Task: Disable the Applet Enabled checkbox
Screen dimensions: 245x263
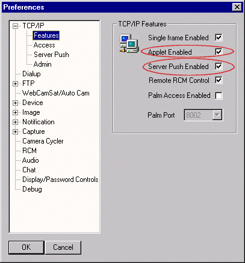Action: click(219, 52)
